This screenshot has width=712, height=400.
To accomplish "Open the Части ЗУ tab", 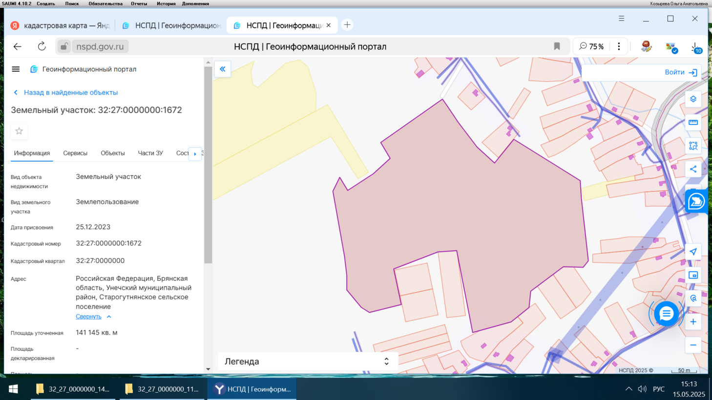I will (x=150, y=153).
